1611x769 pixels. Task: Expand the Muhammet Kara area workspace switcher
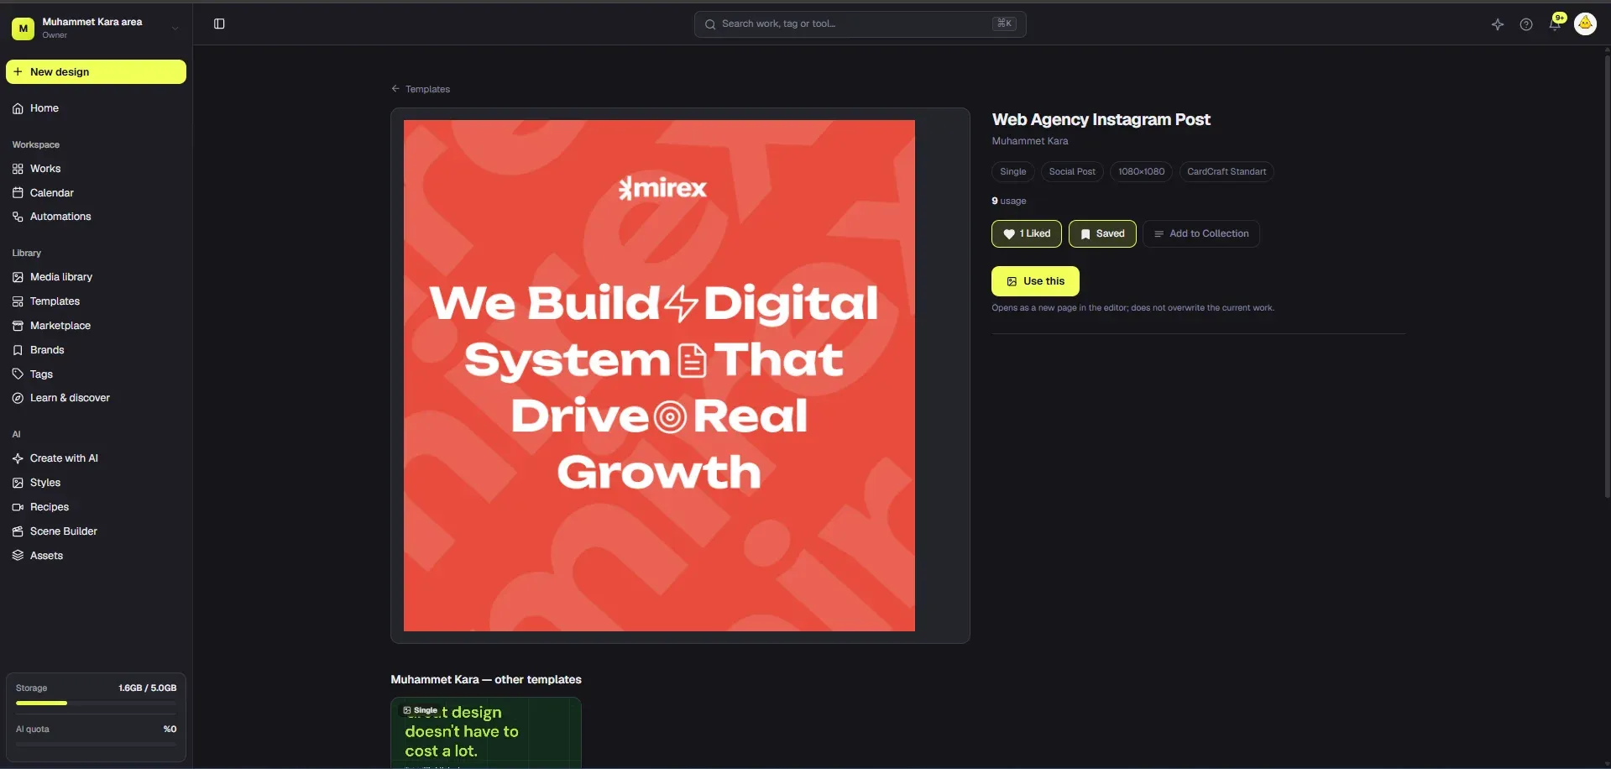coord(96,28)
